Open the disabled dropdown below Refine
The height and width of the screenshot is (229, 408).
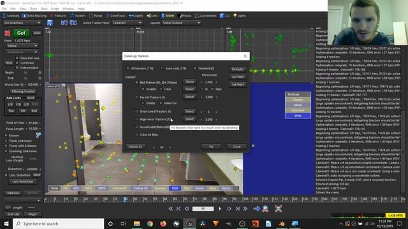(22, 52)
